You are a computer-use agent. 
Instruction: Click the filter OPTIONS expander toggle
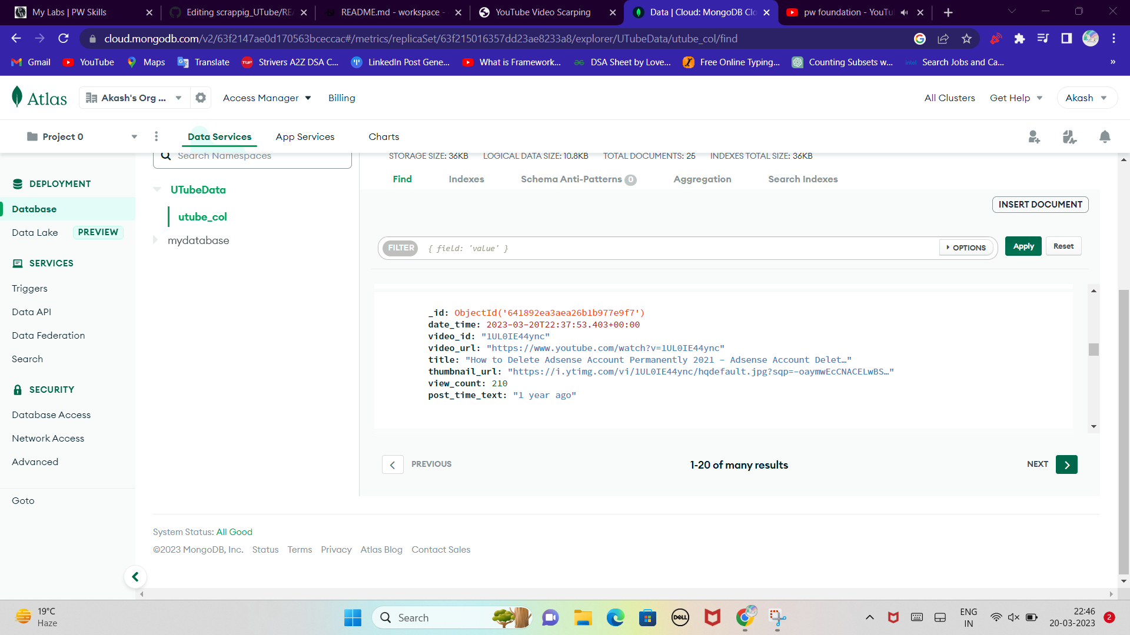click(966, 248)
